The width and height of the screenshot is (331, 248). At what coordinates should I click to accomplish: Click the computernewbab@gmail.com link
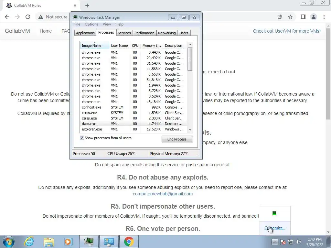[x=163, y=194]
